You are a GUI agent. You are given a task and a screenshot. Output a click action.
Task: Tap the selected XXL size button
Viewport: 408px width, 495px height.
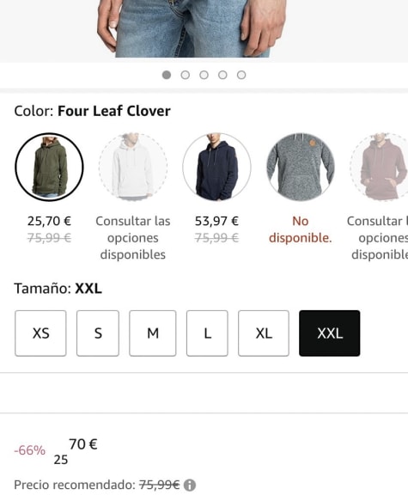coord(330,333)
